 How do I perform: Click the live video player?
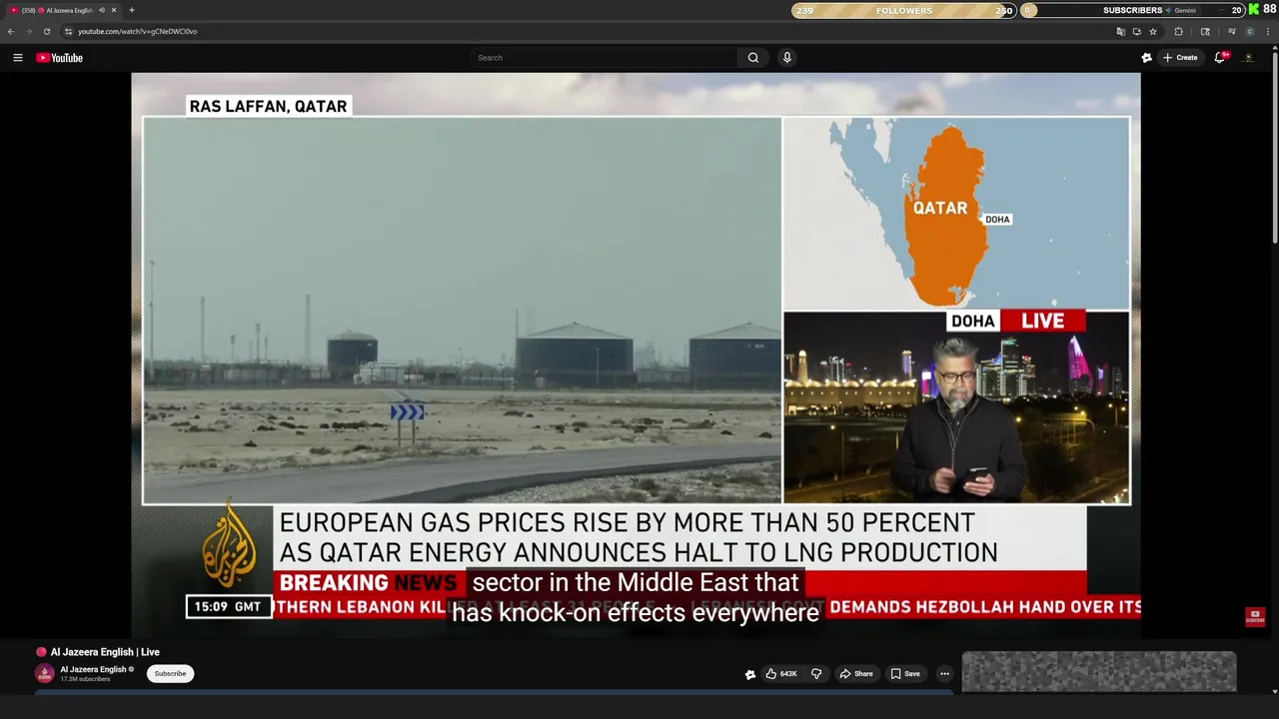636,355
